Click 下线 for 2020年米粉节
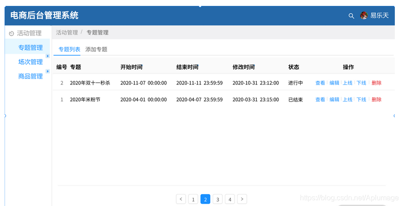 pos(361,99)
